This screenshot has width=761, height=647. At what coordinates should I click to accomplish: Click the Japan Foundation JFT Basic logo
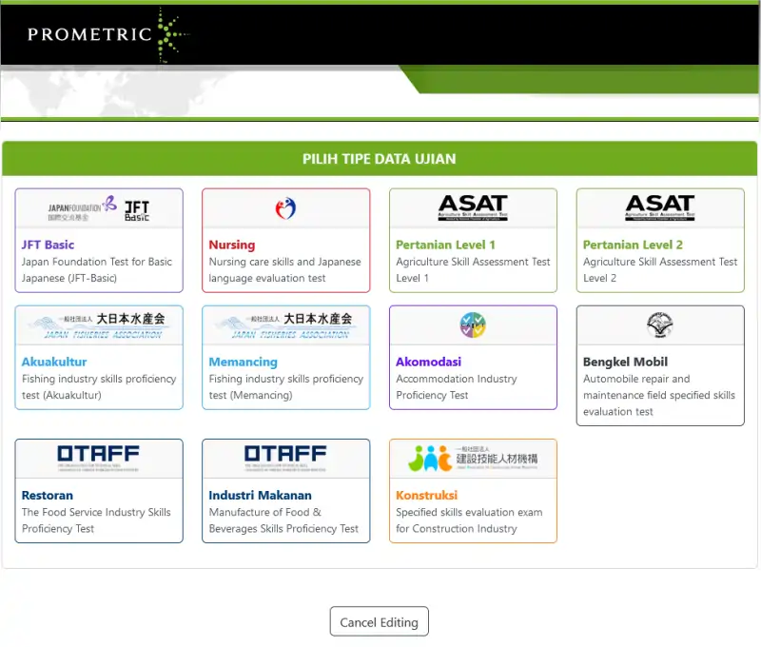pos(99,208)
